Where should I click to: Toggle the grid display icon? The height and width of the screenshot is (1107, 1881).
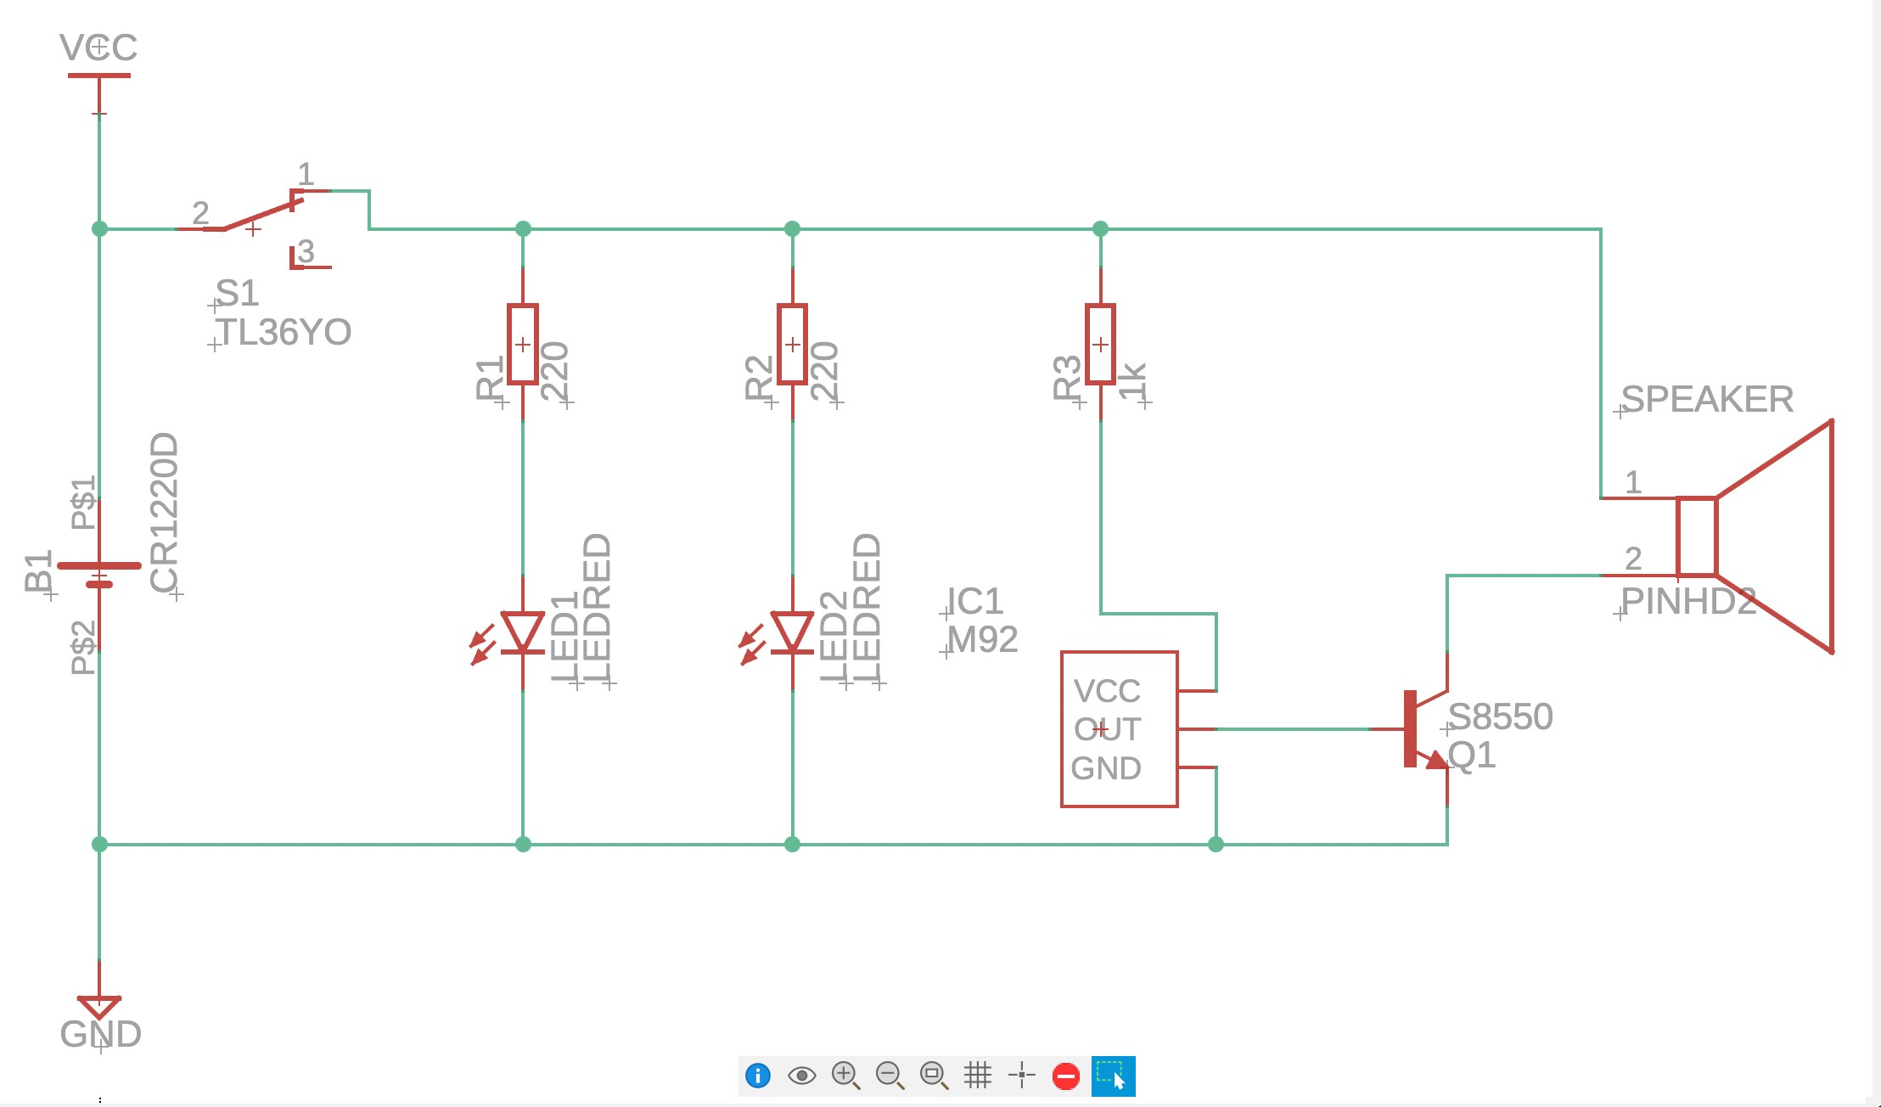[x=979, y=1075]
